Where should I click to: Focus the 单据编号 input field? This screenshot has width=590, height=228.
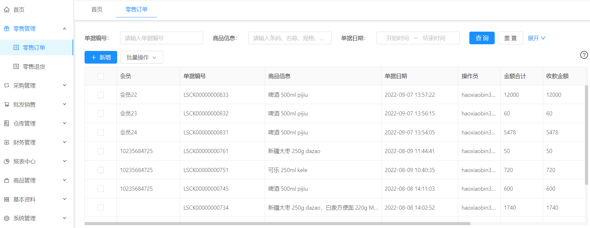[162, 38]
